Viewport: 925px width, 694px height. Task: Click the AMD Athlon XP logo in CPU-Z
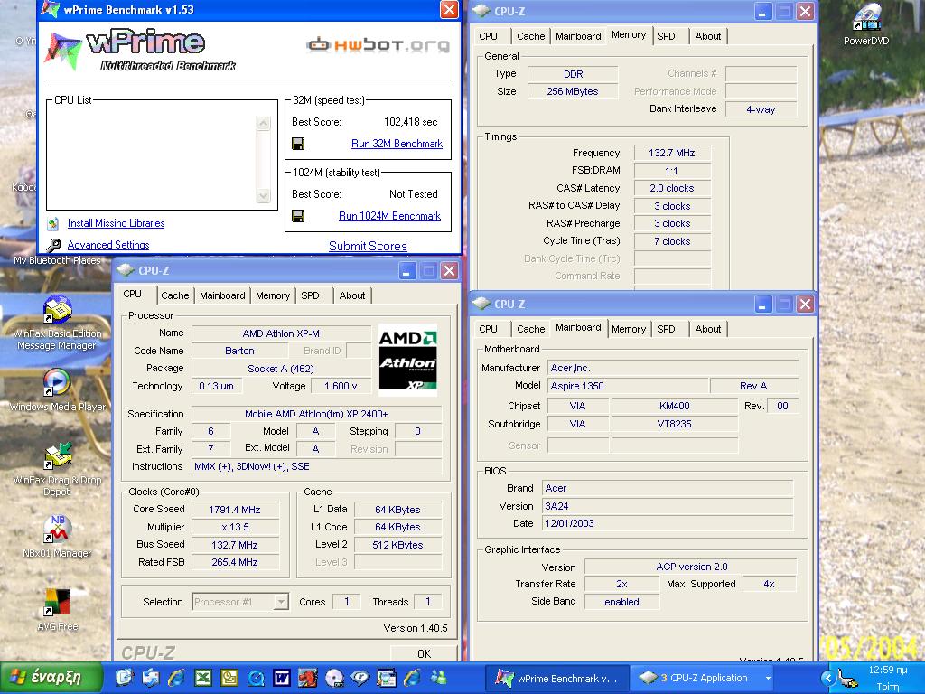[407, 360]
